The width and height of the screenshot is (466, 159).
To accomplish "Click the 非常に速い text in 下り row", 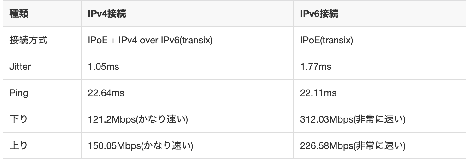I will (x=379, y=119).
